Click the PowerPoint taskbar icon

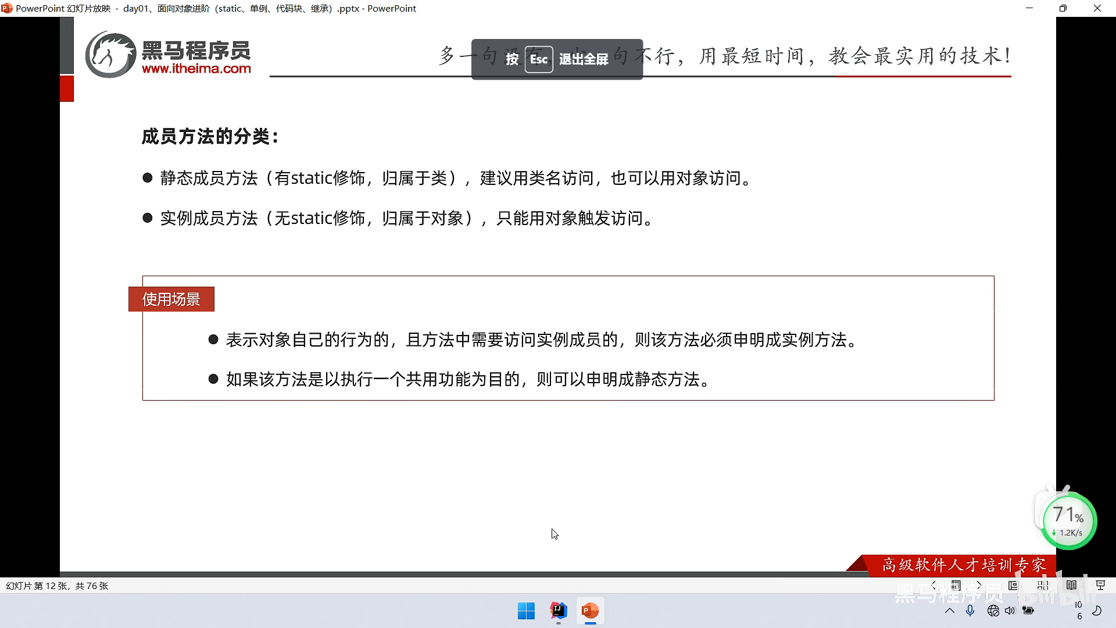tap(590, 611)
